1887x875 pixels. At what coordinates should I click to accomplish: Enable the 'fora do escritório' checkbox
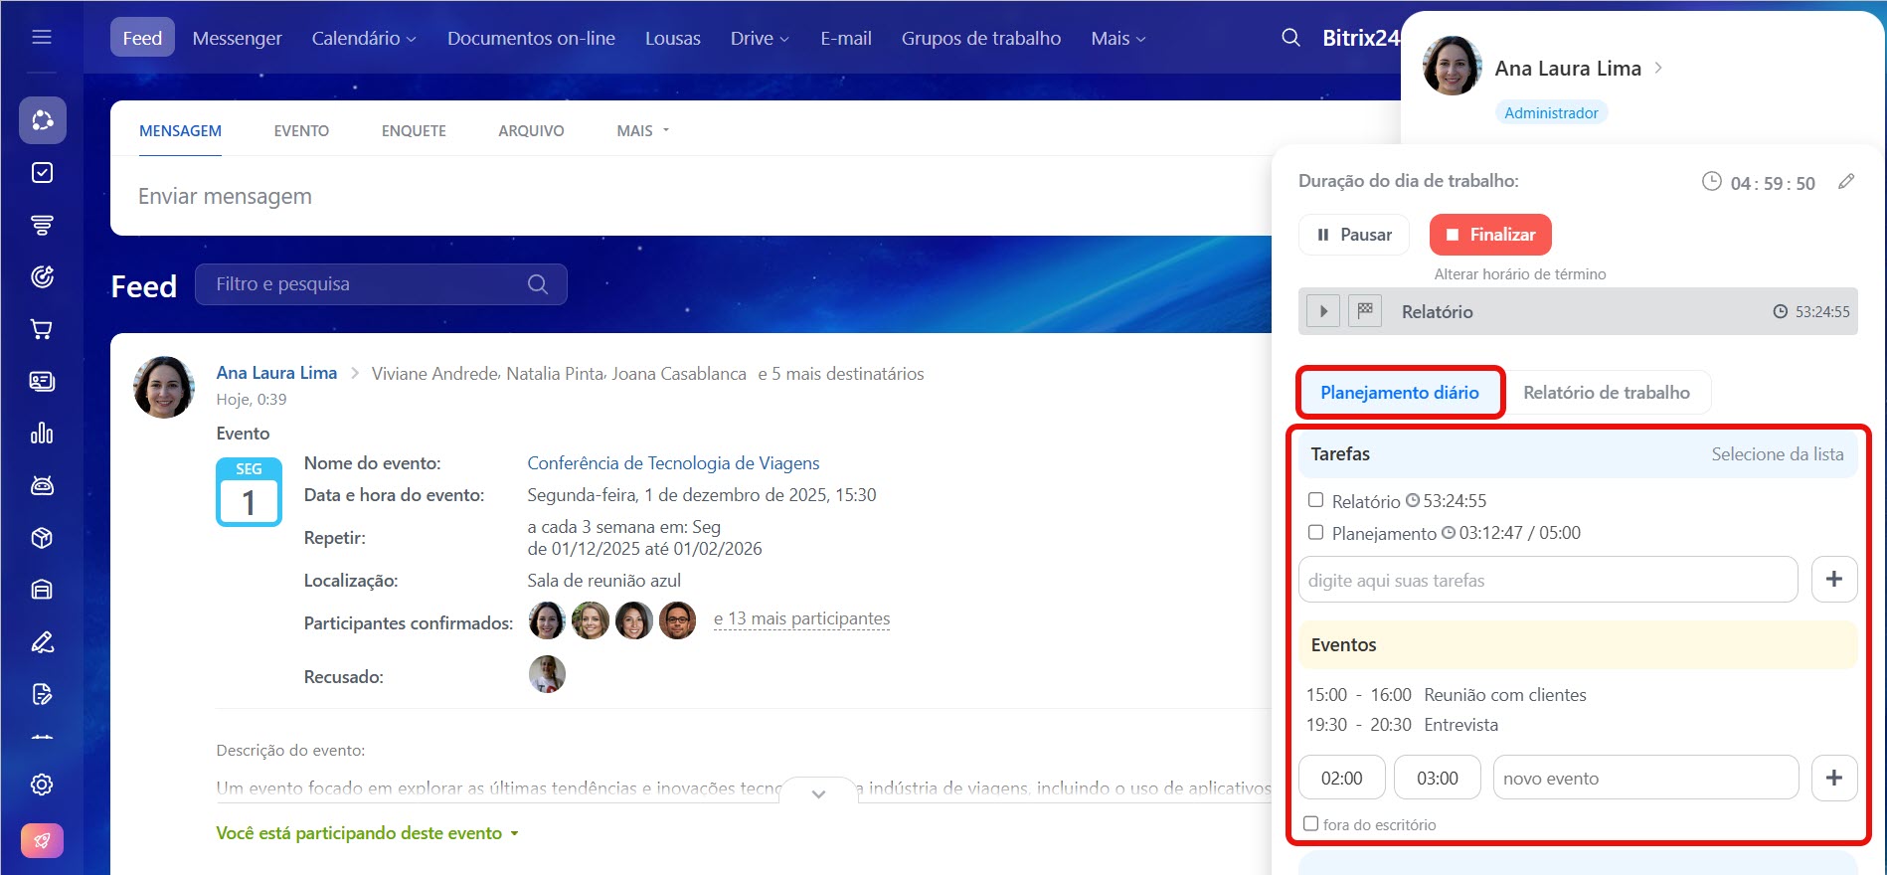(x=1311, y=823)
